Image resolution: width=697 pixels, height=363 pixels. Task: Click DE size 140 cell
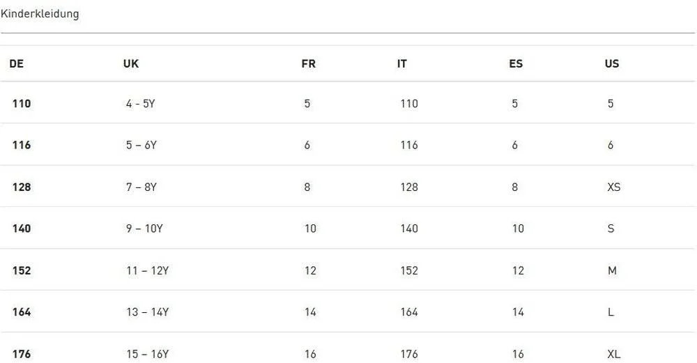tap(22, 229)
